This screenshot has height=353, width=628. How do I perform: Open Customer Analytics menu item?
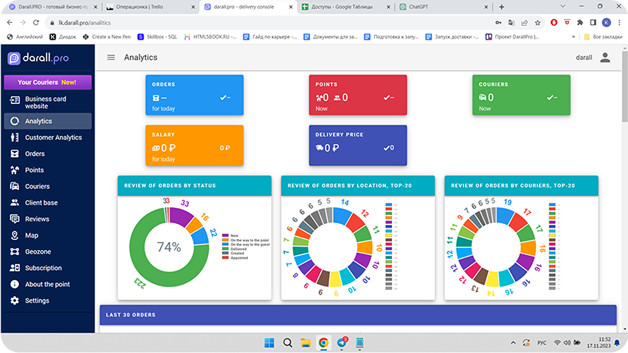coord(53,138)
